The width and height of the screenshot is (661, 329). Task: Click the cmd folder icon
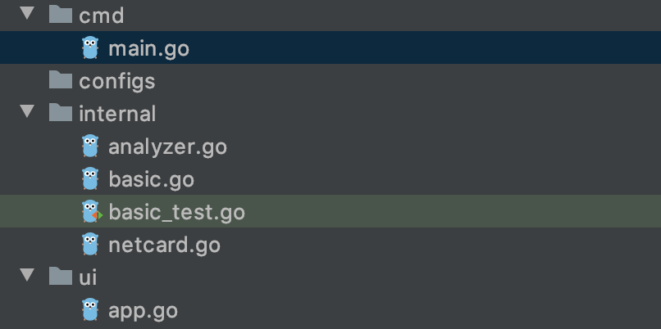pyautogui.click(x=60, y=15)
